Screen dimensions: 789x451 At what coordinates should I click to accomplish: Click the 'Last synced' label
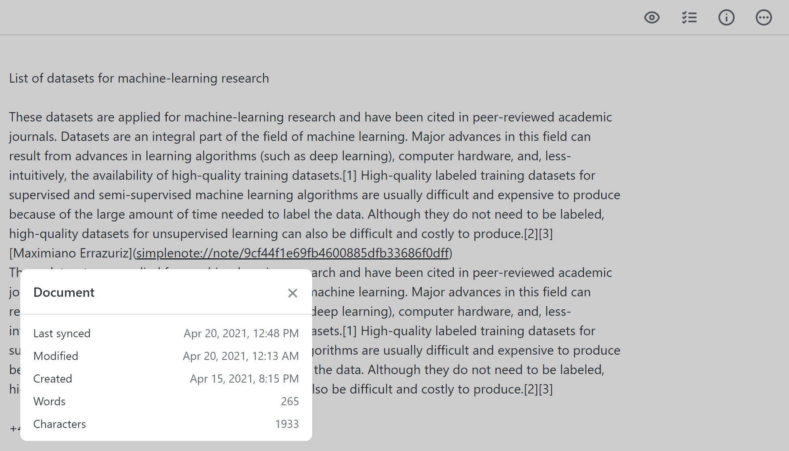(62, 333)
